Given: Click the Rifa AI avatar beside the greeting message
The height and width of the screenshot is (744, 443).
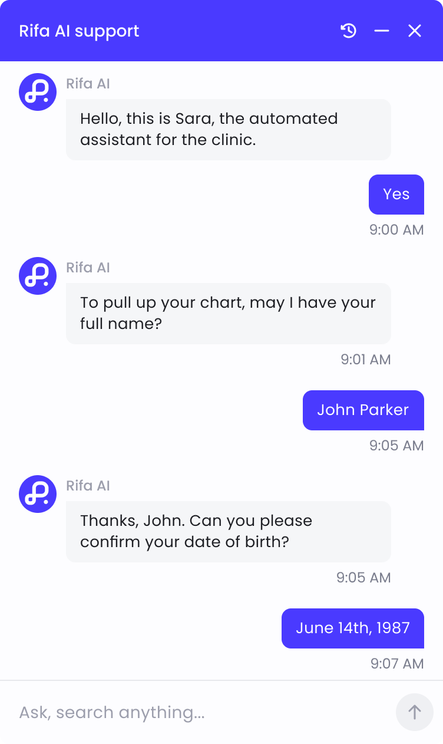Looking at the screenshot, I should 37,92.
